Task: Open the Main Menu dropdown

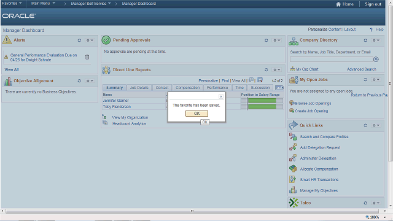Action: [x=43, y=4]
